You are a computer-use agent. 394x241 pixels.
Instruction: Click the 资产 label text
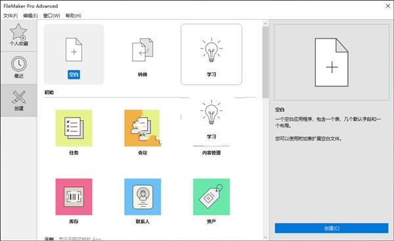(x=211, y=221)
